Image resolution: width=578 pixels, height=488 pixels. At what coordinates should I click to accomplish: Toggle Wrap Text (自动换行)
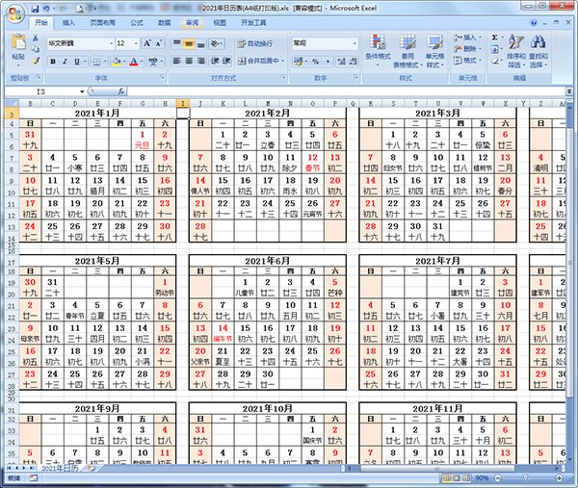click(x=255, y=43)
